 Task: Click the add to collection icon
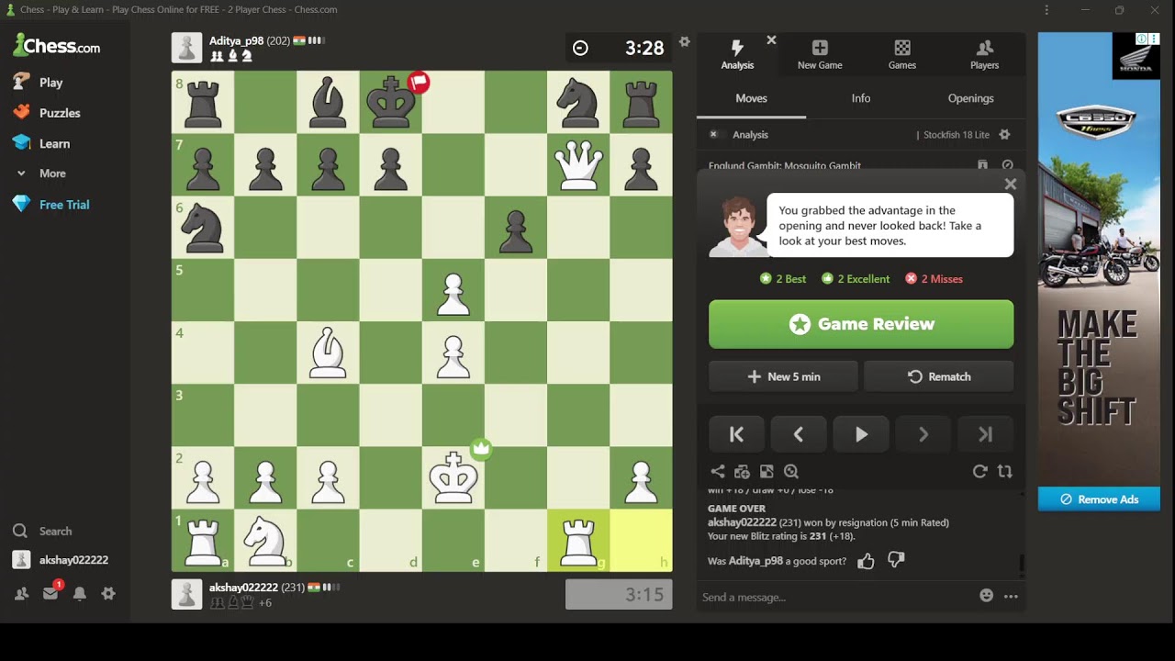[x=743, y=472]
